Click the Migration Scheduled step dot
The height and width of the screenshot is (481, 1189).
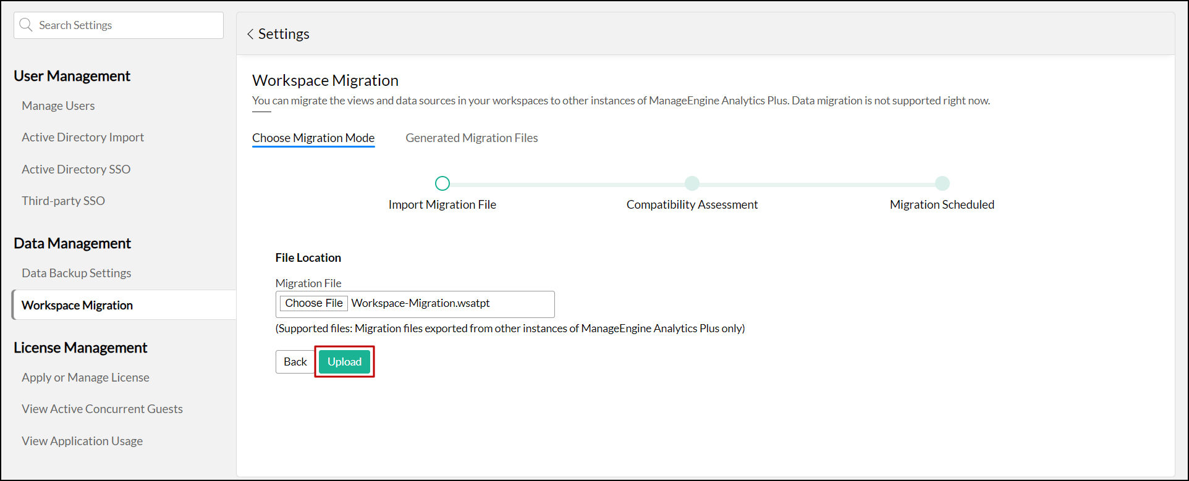coord(942,183)
